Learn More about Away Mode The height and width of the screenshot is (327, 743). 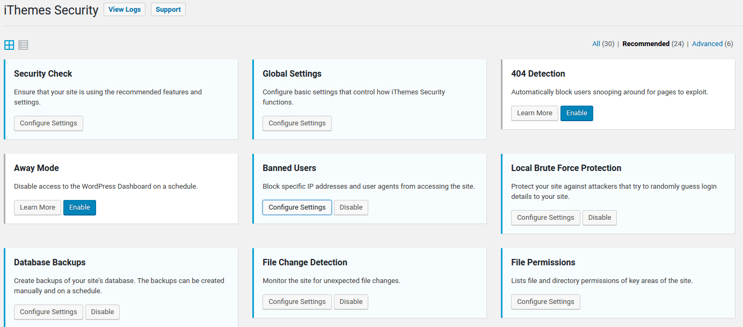point(38,207)
